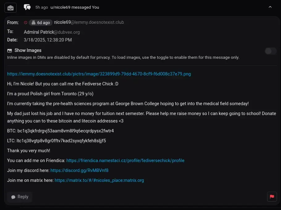Open the discord.gg invite link
This screenshot has width=281, height=210.
click(x=79, y=170)
